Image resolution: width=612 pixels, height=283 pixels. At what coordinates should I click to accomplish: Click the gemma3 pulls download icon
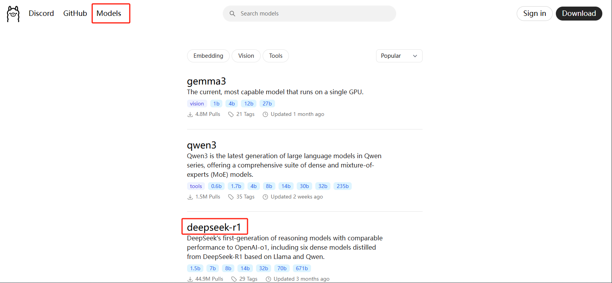click(190, 114)
